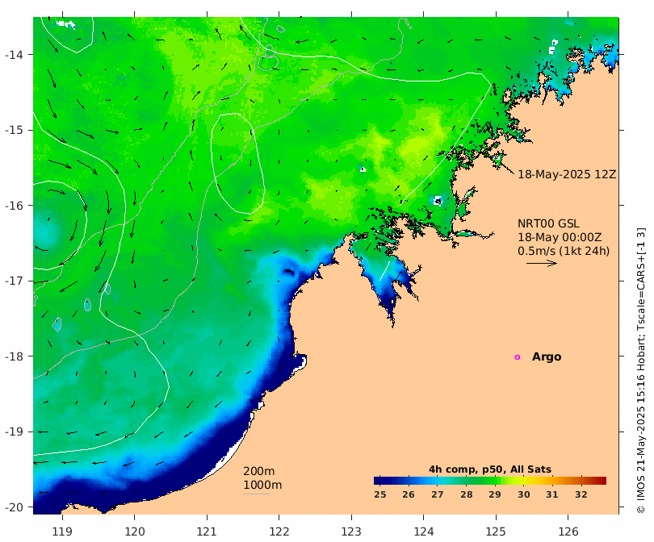The height and width of the screenshot is (542, 654).
Task: Click the colorbar tick label '29'
Action: (x=495, y=494)
